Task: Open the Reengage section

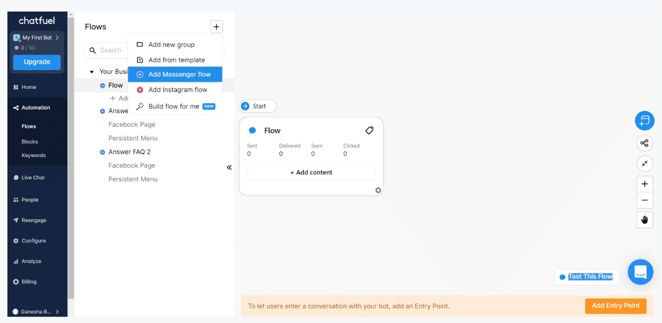Action: tap(34, 220)
